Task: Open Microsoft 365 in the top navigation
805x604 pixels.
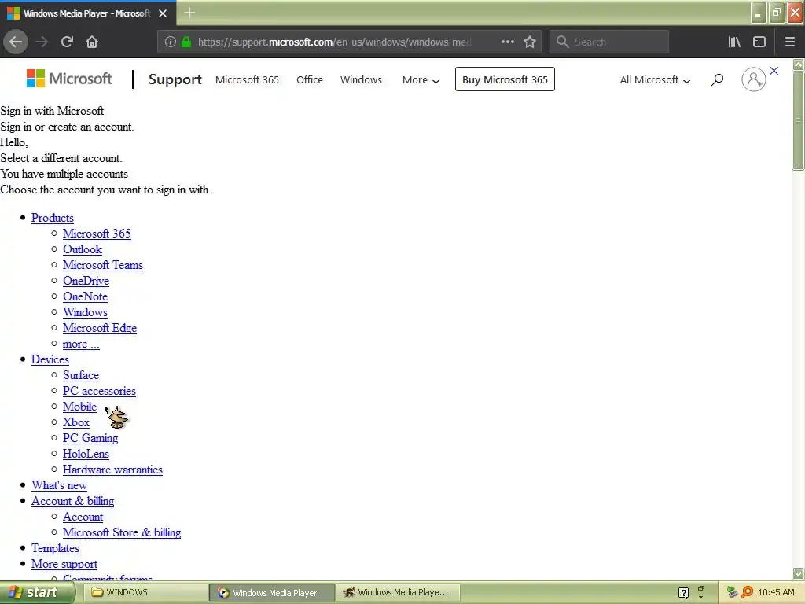Action: 247,79
